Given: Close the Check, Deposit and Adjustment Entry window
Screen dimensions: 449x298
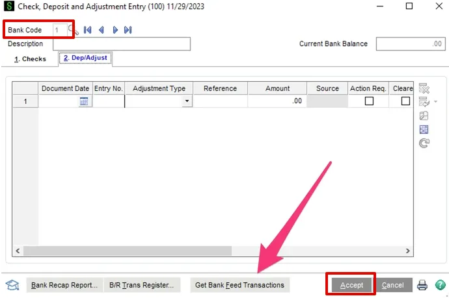Looking at the screenshot, I should (439, 6).
